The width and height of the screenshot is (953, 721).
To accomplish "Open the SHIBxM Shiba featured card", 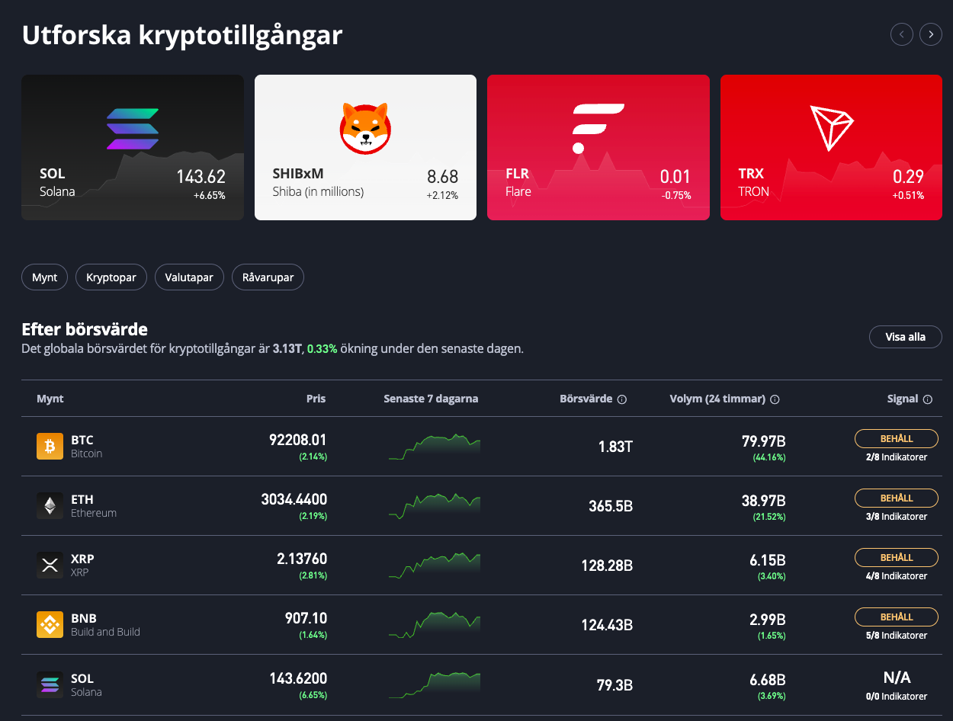I will coord(365,147).
